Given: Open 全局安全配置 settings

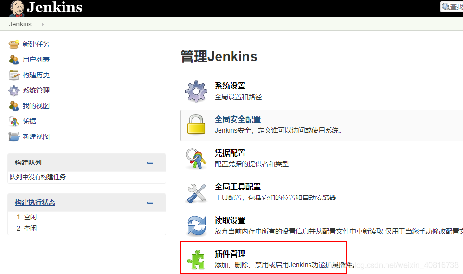Looking at the screenshot, I should pos(238,119).
